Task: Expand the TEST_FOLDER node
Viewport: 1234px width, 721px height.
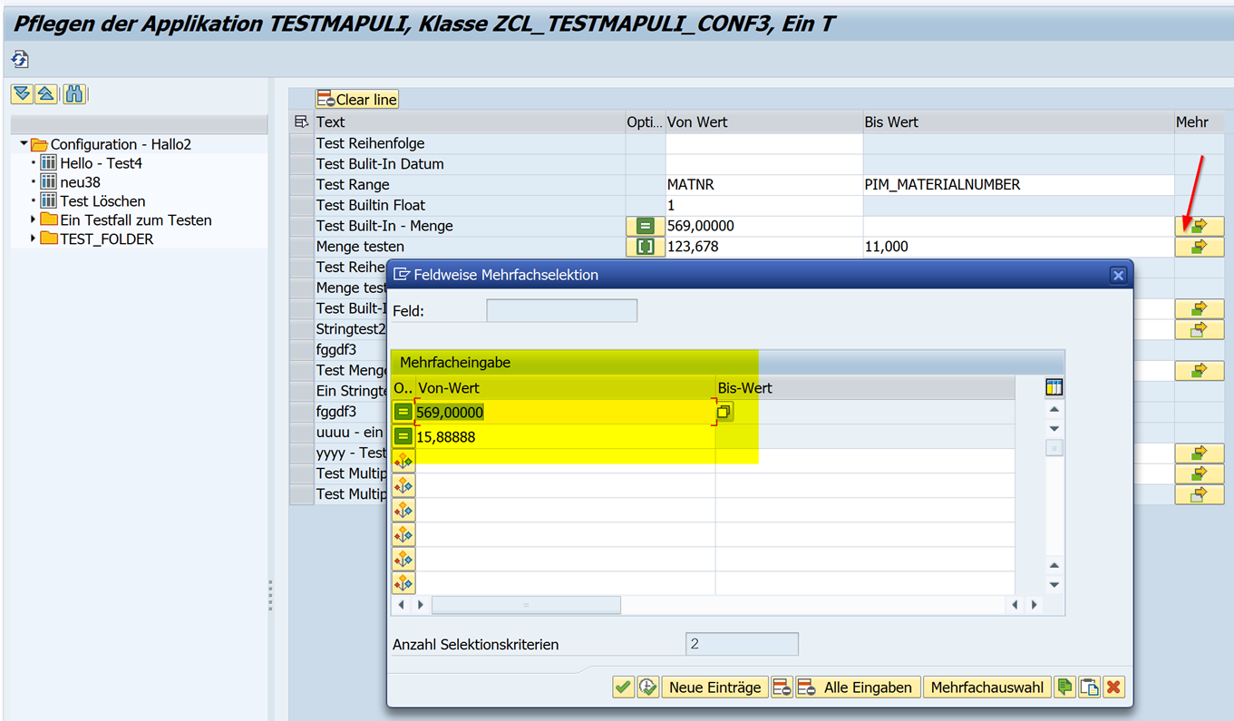Action: [34, 239]
